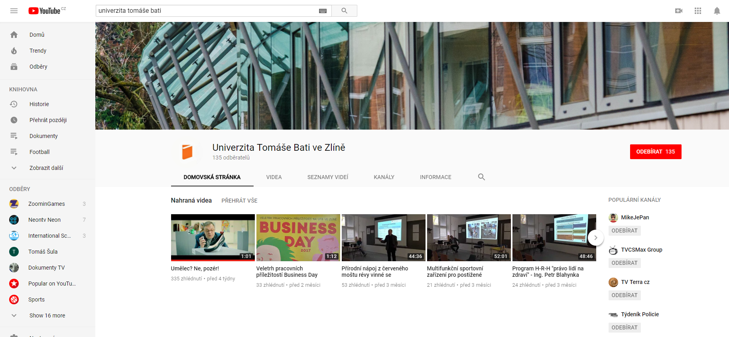Open the Kanály tab
Screen dimensions: 729x337
[384, 177]
